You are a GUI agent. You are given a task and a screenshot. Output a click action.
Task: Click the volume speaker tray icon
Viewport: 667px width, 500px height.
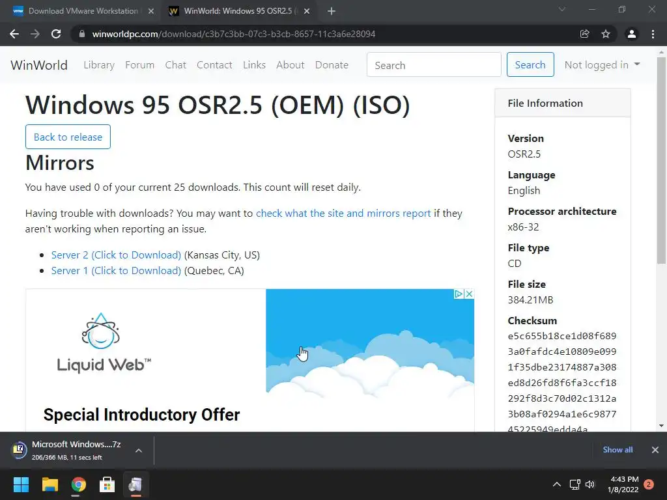(x=590, y=484)
